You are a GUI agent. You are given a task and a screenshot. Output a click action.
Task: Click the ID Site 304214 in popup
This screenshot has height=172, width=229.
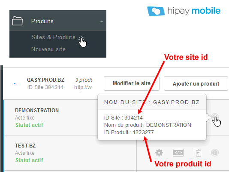(124, 118)
